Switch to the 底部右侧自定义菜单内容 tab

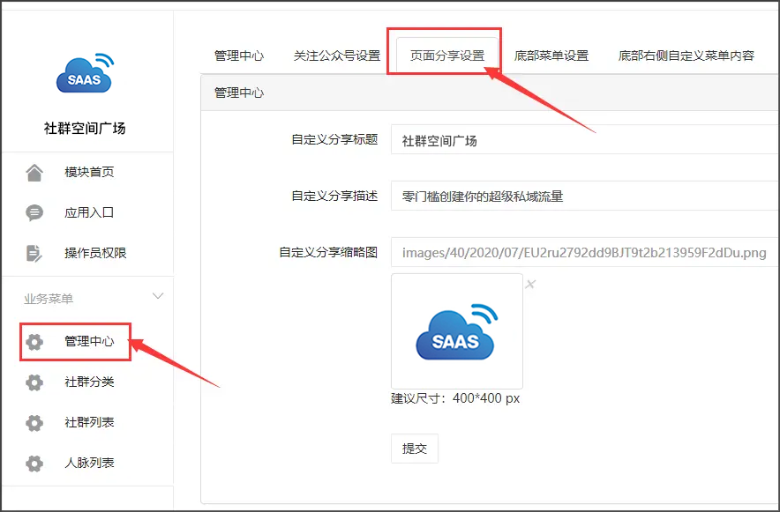click(x=686, y=56)
